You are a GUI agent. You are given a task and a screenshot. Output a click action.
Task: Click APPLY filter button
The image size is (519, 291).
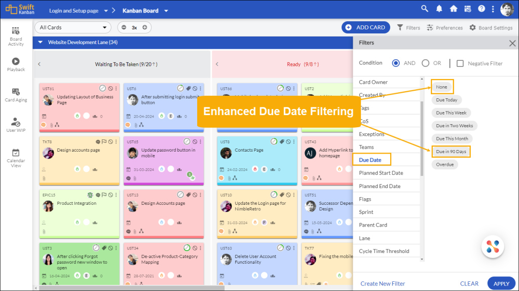pos(501,283)
